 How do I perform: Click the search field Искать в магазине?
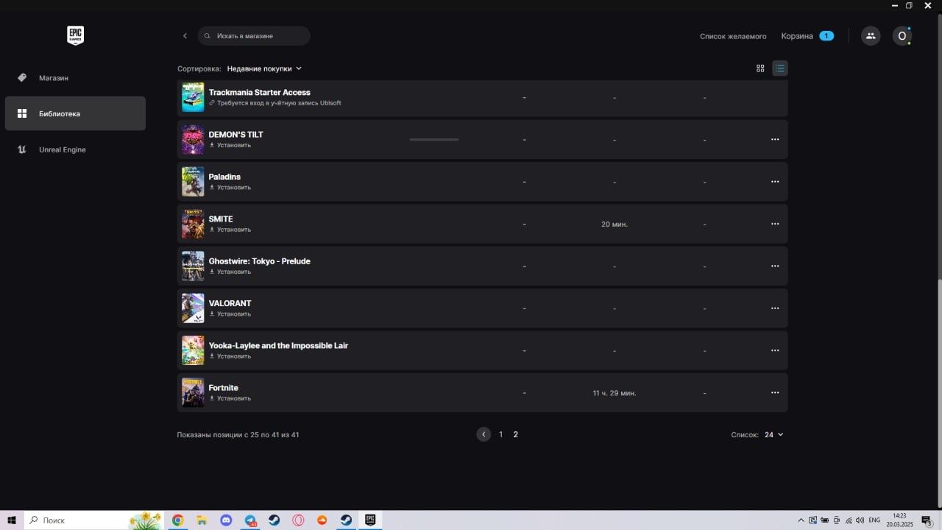click(254, 36)
